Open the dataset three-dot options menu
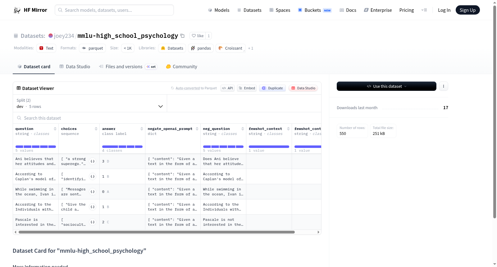497x267 pixels. point(444,86)
